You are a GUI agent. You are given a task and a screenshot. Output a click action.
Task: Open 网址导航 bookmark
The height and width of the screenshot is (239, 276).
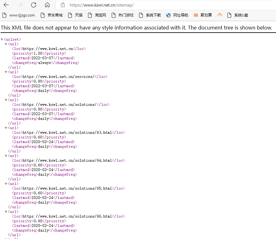(x=177, y=15)
